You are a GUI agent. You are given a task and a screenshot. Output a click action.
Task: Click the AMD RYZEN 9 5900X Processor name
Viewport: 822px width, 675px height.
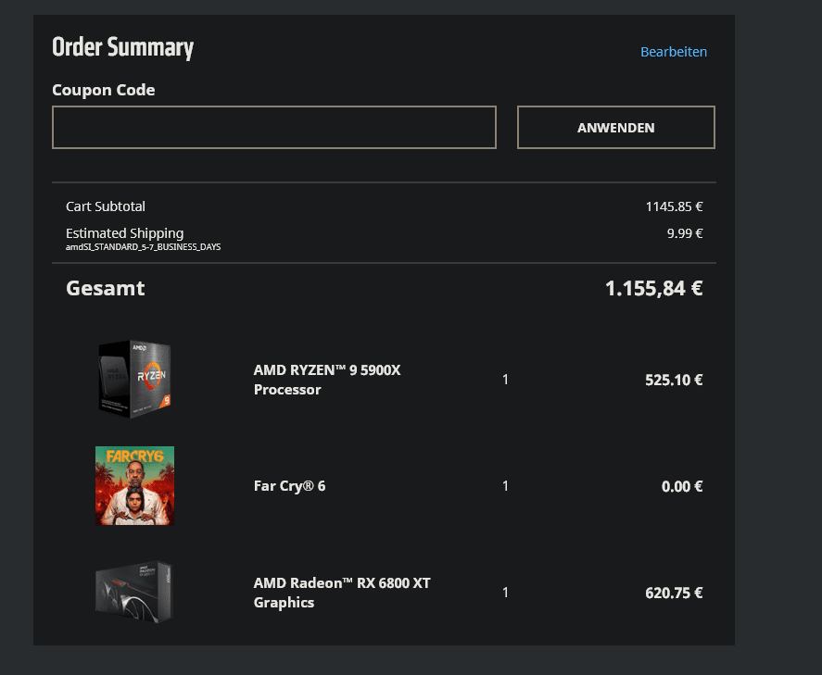point(327,380)
